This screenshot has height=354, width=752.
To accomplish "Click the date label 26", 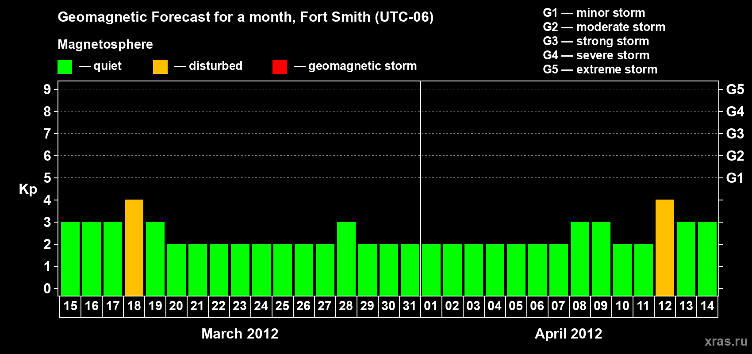I will [304, 306].
